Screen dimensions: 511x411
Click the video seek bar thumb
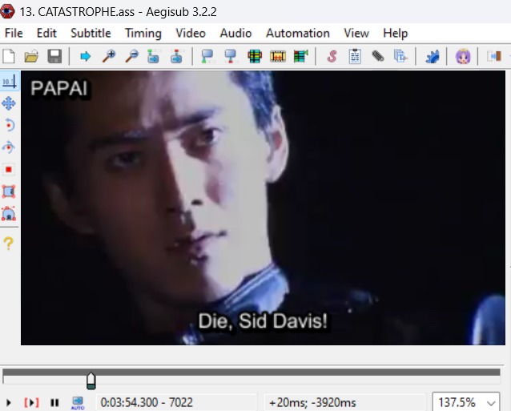[91, 381]
